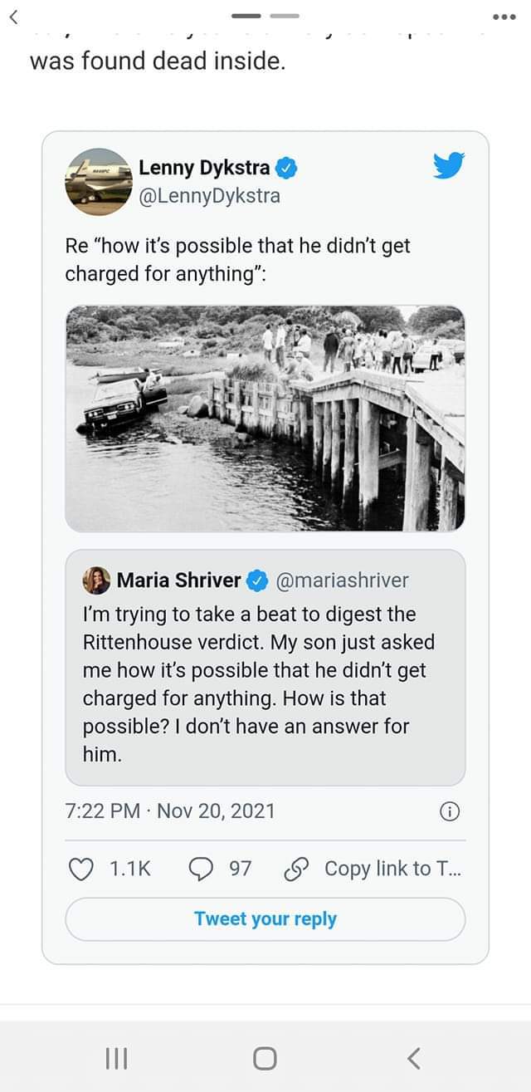Like the tweet with heart icon
Viewport: 531px width, 1092px height.
(x=80, y=869)
